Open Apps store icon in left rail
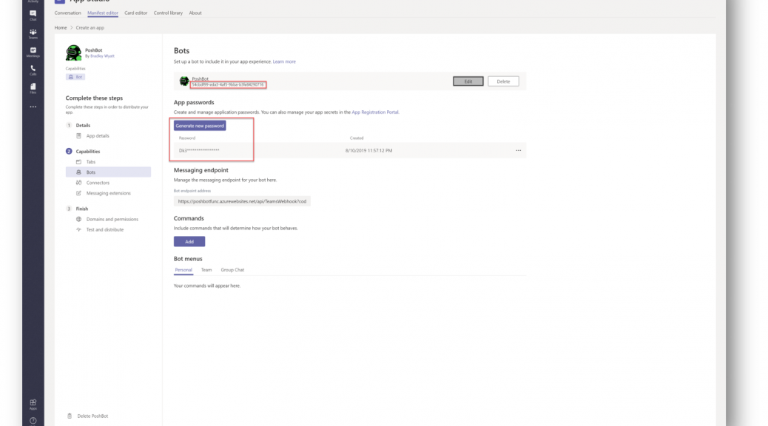 coord(33,404)
